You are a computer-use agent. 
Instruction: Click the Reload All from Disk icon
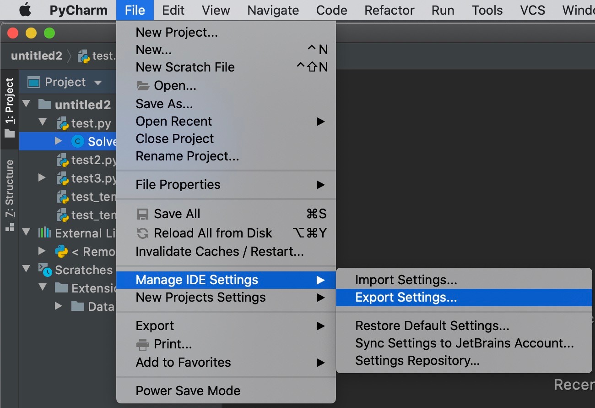click(x=143, y=233)
